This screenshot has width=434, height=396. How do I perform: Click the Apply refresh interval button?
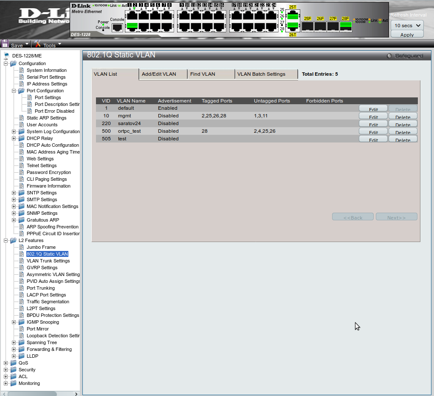click(407, 35)
